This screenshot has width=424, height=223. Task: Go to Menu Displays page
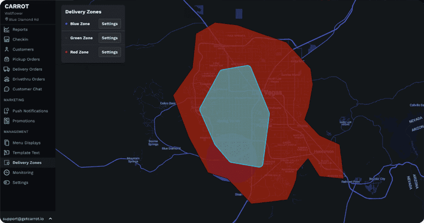26,143
